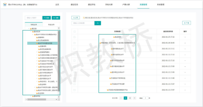Screen dimensions: 203x107
Task: Click the document title search input
Action: click(83, 23)
